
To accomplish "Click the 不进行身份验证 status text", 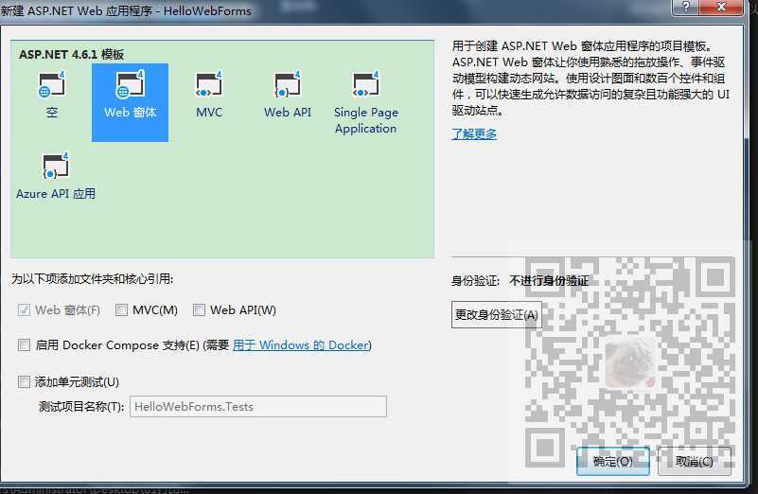I will tap(549, 281).
